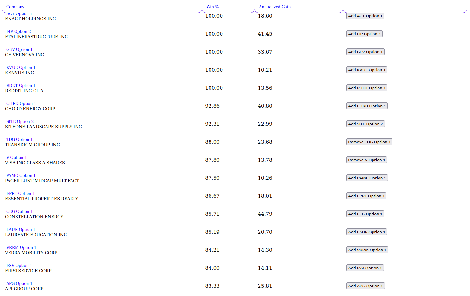Click the Add ACT Option 1 button
Viewport: 470px width, 296px height.
pos(365,16)
